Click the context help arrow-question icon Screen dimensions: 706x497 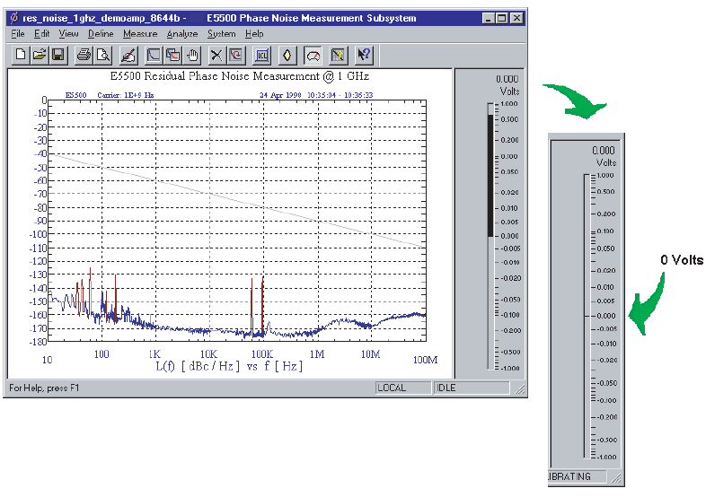(364, 56)
